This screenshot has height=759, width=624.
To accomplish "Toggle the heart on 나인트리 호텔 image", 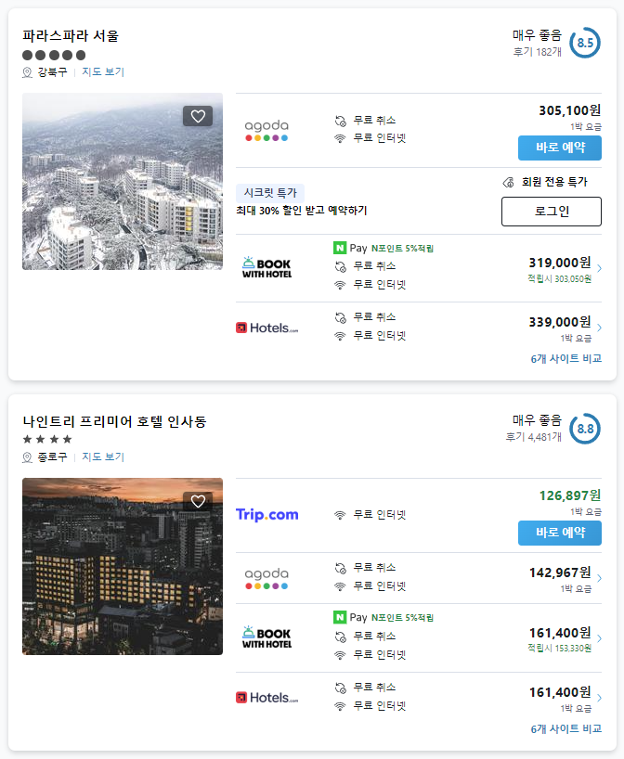I will [x=198, y=500].
